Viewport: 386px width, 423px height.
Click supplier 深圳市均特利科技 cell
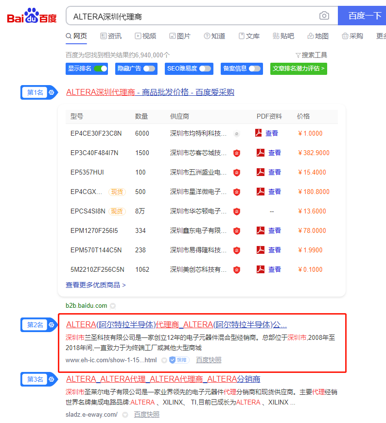coord(198,133)
